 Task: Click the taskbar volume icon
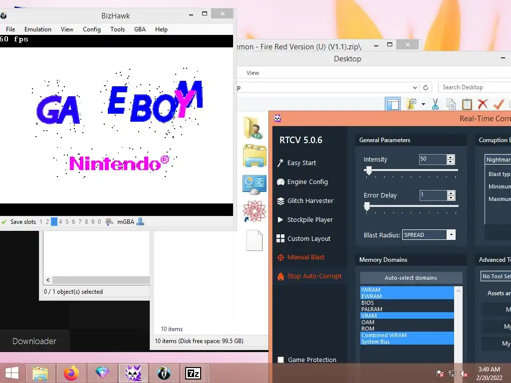(464, 374)
